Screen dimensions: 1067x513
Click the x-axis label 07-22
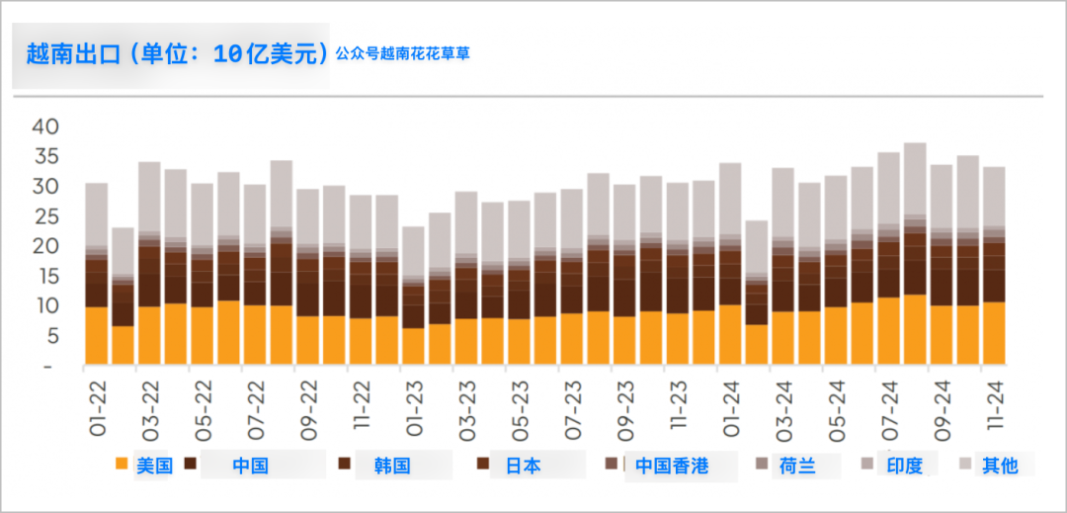coord(255,411)
